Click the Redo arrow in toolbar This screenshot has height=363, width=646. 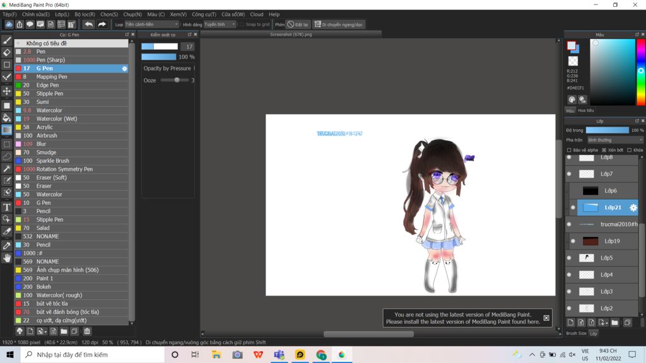pos(102,25)
